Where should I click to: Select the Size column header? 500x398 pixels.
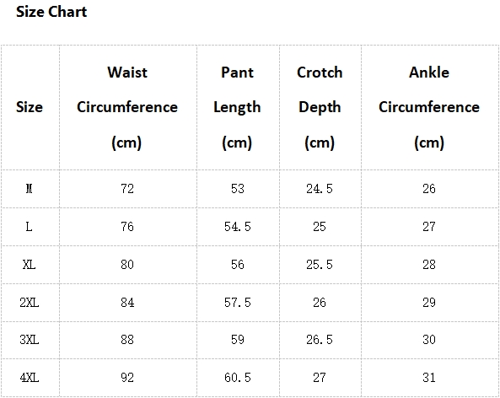30,107
